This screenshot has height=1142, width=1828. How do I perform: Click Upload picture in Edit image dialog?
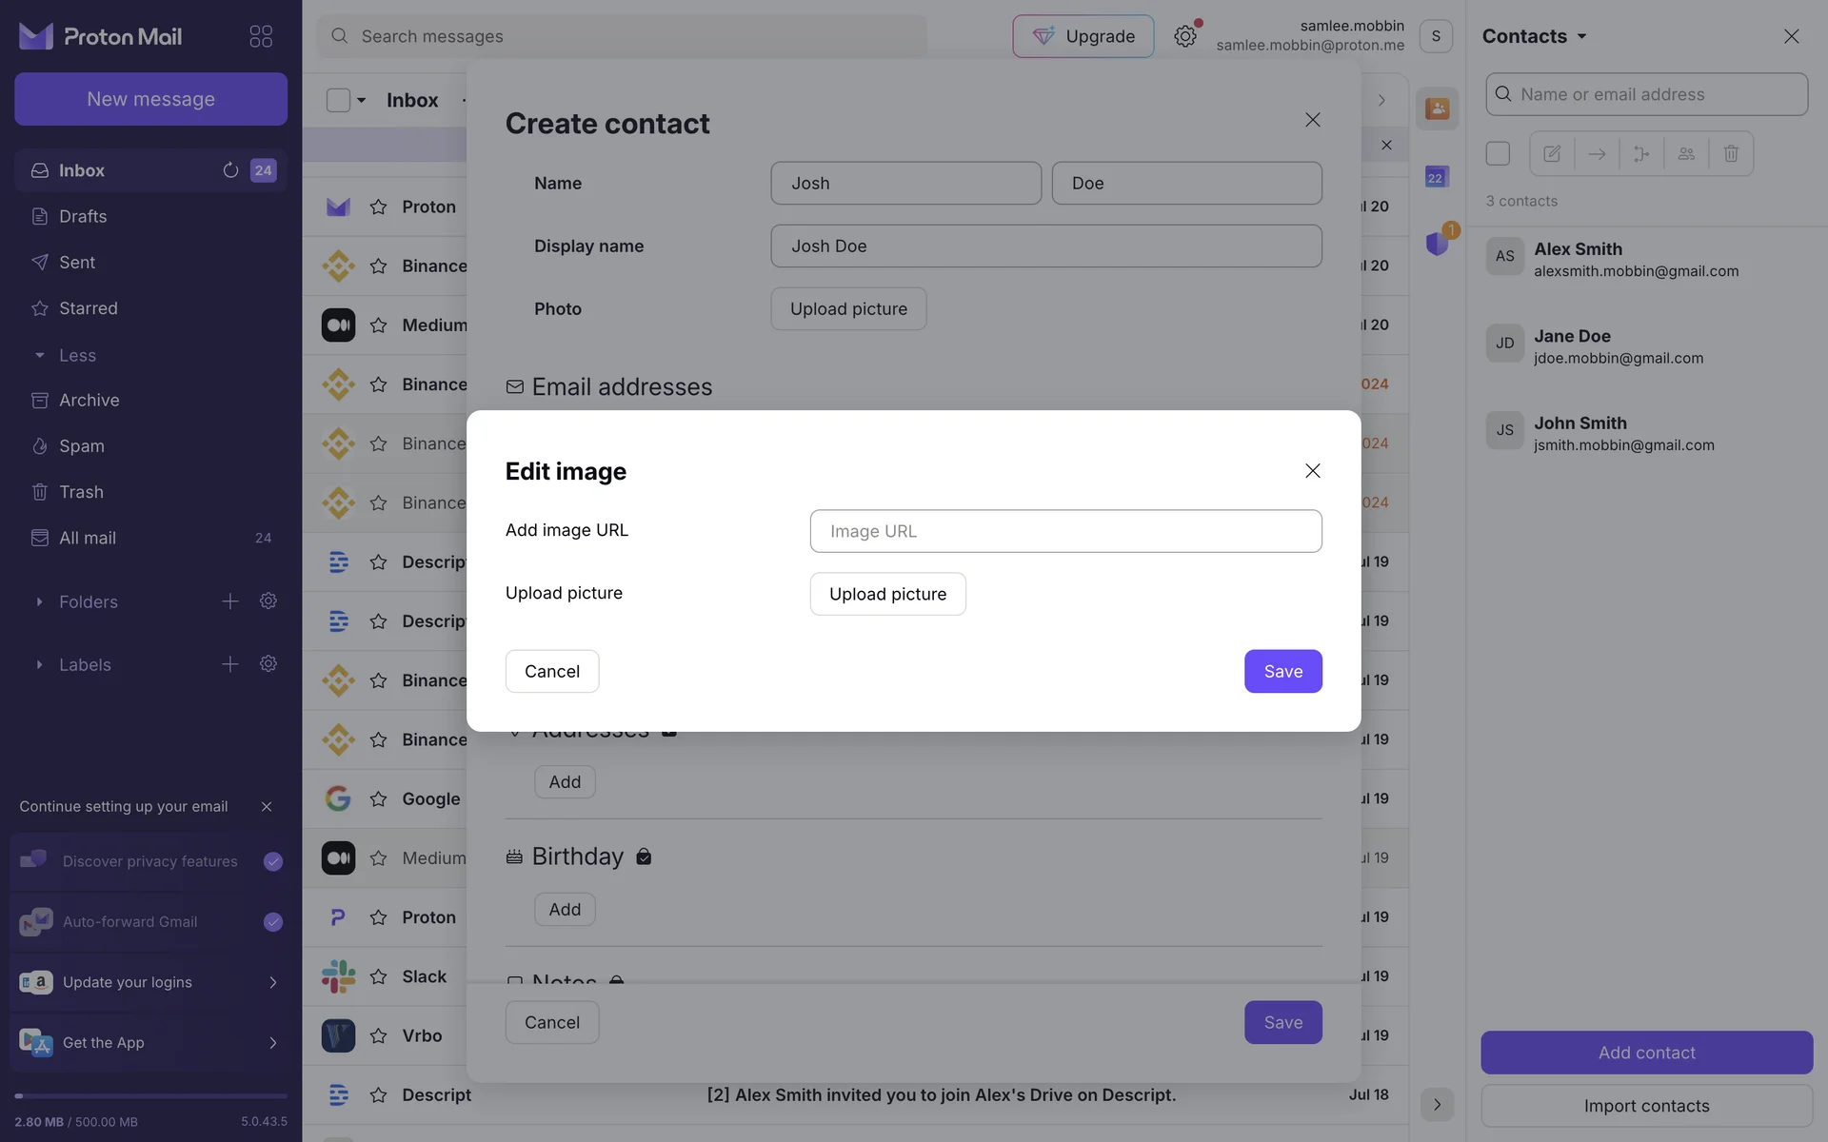[x=887, y=594]
